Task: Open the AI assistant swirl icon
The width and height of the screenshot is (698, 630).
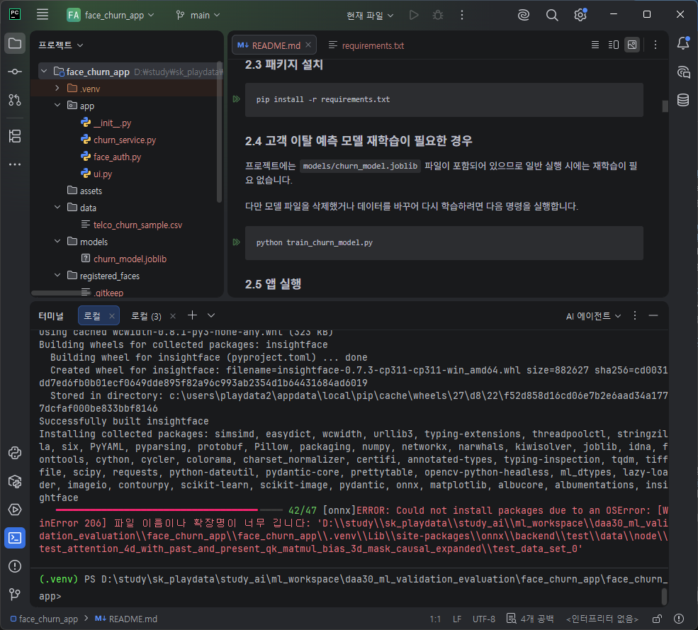Action: click(x=524, y=15)
